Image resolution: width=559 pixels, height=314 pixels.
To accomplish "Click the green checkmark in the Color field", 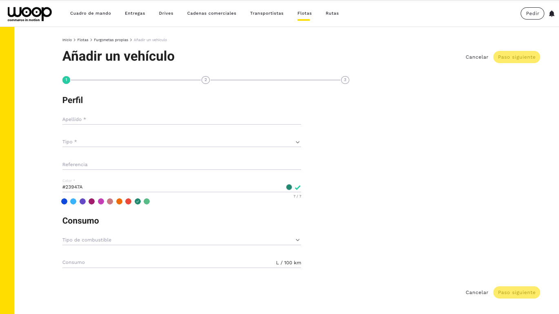I will click(x=298, y=187).
